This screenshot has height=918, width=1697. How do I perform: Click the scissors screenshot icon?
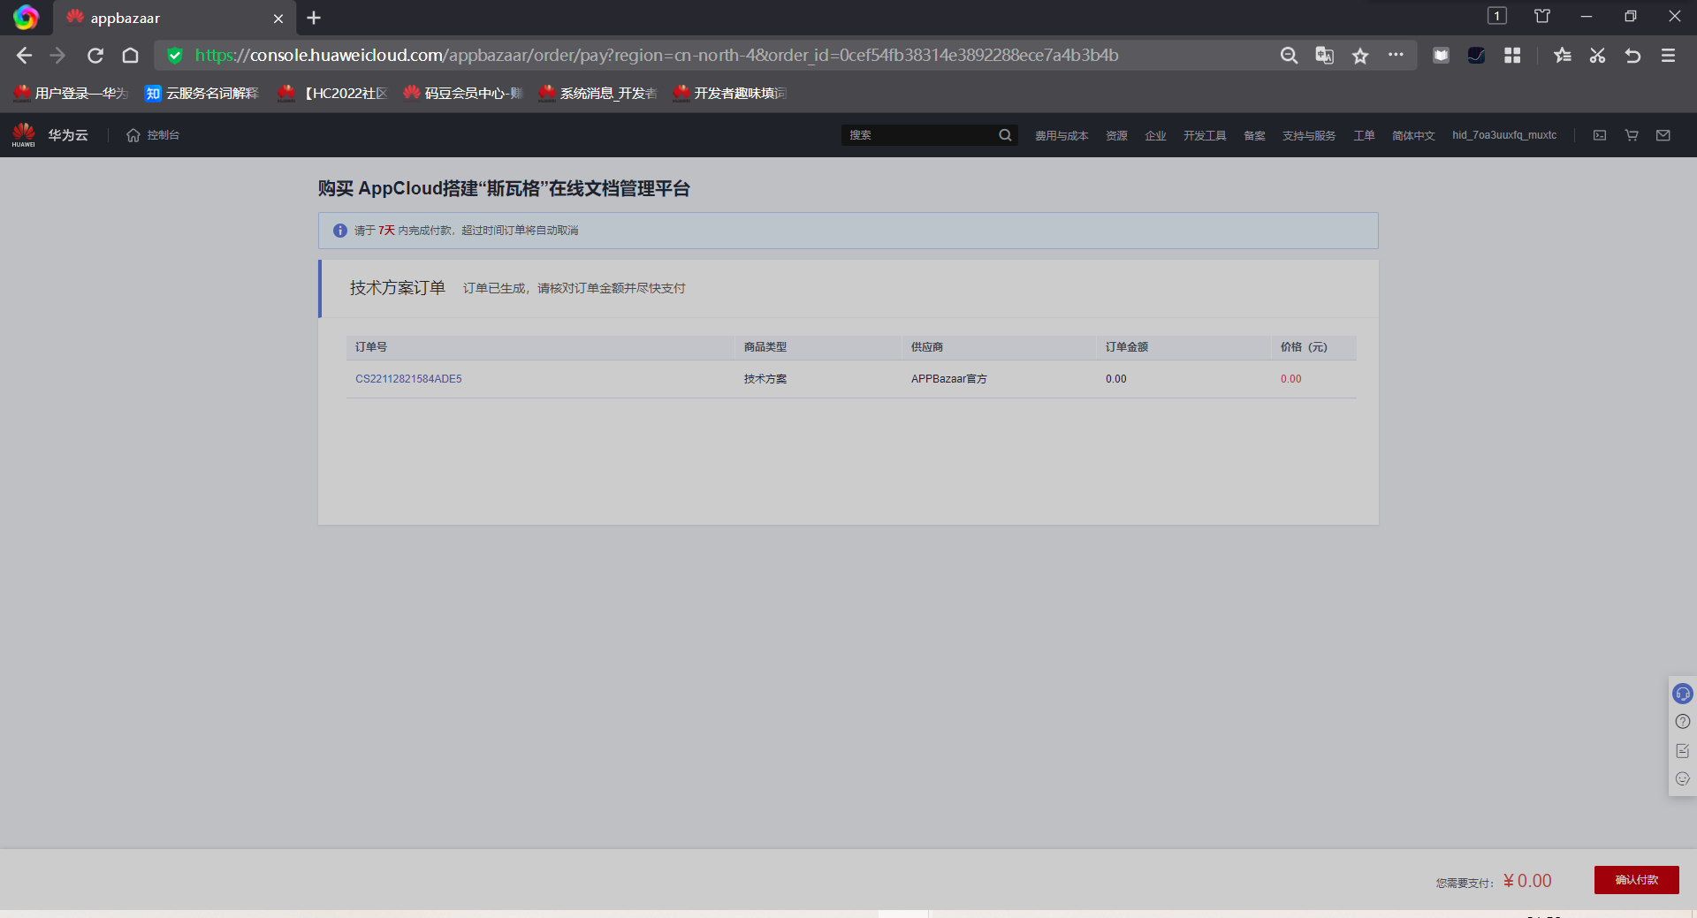[1597, 56]
